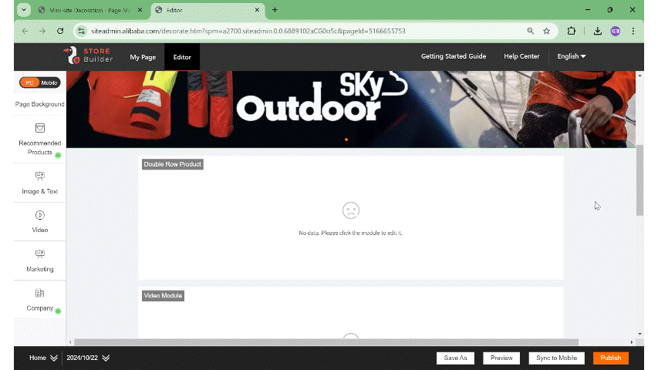Open the Video module icon
This screenshot has height=370, width=658.
pos(40,215)
